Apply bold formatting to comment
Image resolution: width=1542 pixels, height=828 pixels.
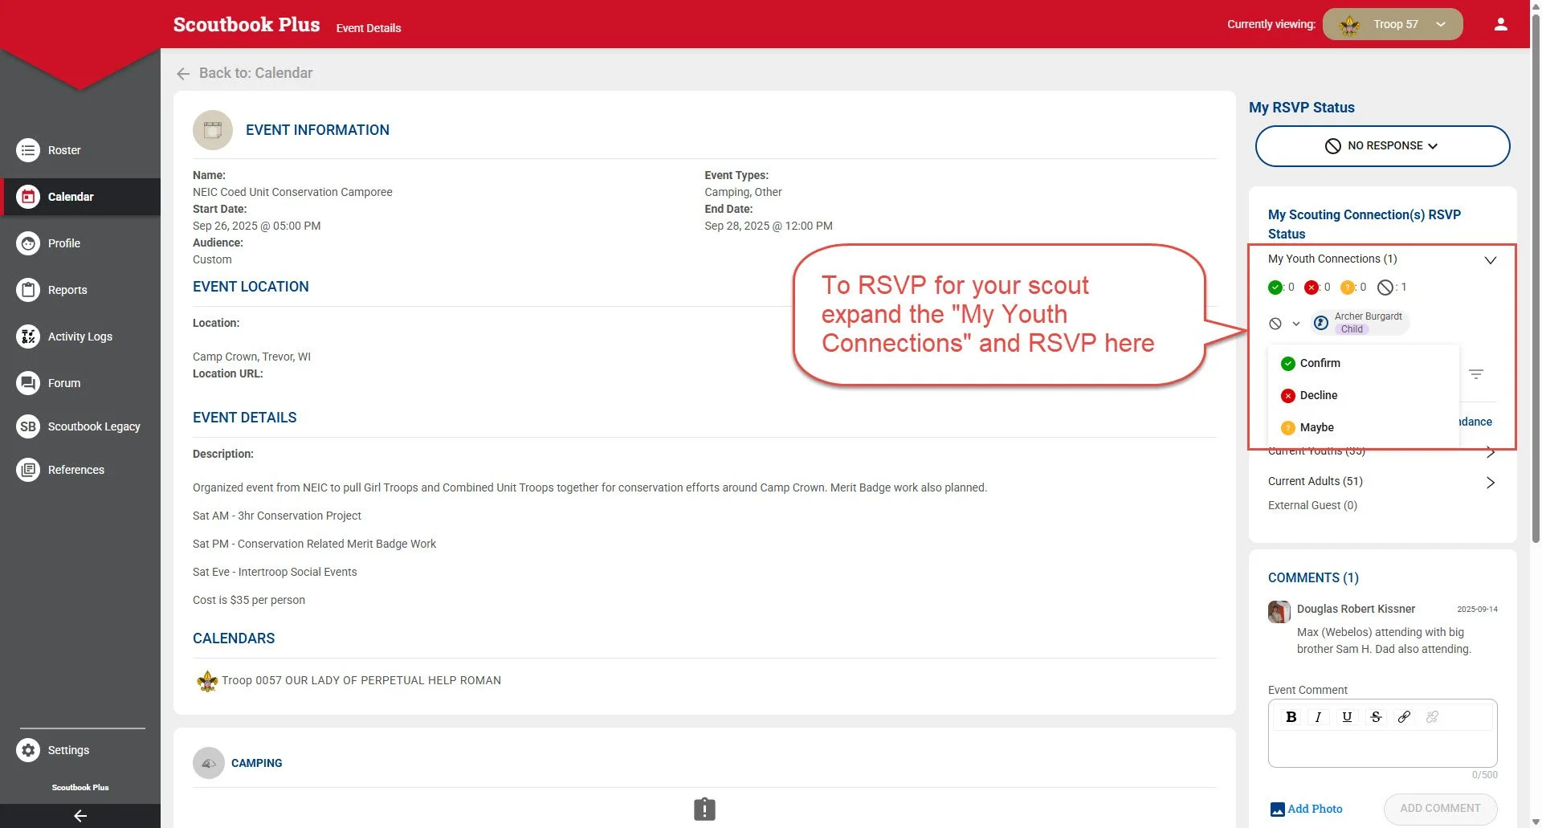(x=1291, y=717)
